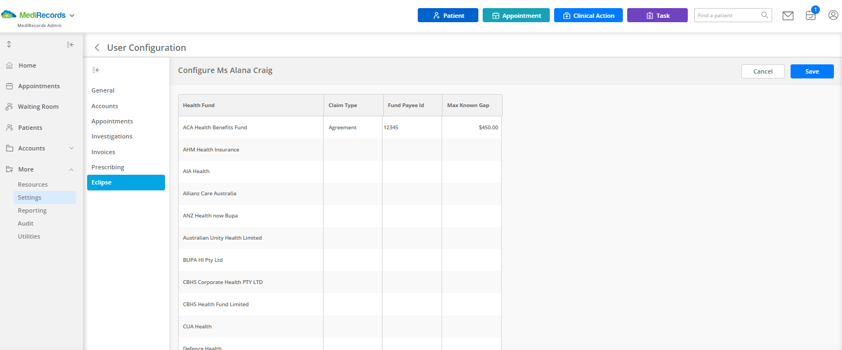Select the CUA Health row
Viewport: 842px width, 350px height.
click(340, 327)
